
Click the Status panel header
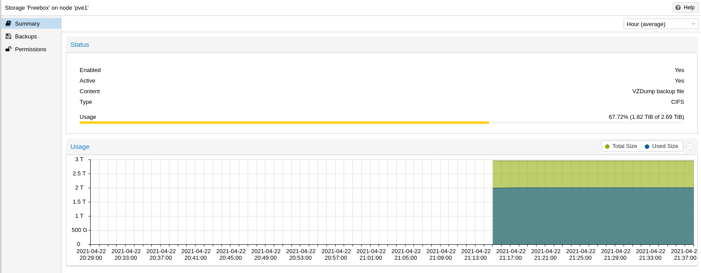click(382, 45)
